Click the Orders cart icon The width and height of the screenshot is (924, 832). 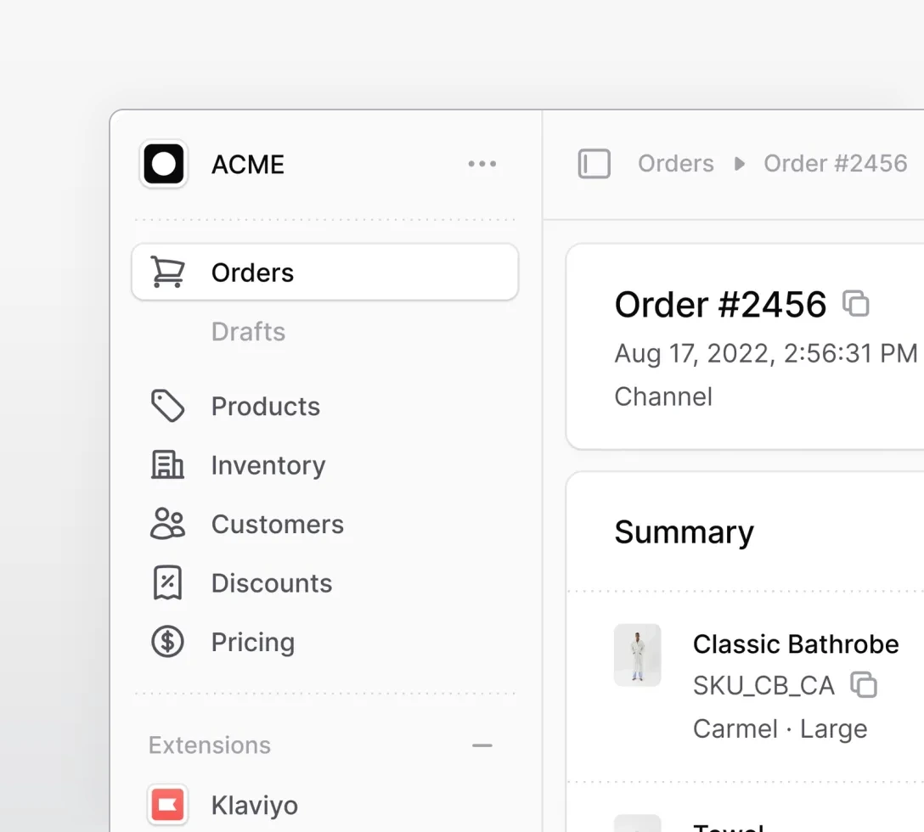click(x=168, y=273)
